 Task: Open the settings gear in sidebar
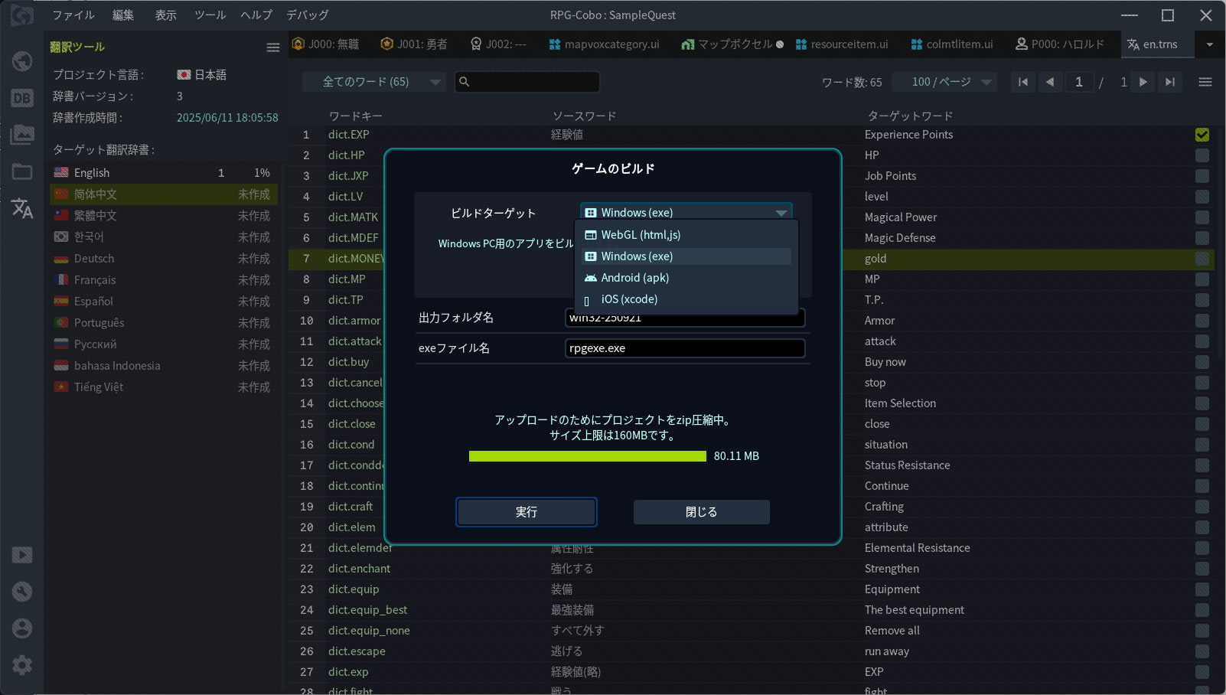[x=22, y=664]
